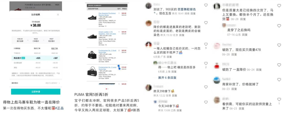Screen dimensions: 284x113
Task: Like the 芭蕾舞鞋银色 comment
Action: [x=206, y=5]
